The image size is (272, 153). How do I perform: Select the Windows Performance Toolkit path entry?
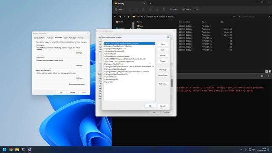pyautogui.click(x=130, y=67)
